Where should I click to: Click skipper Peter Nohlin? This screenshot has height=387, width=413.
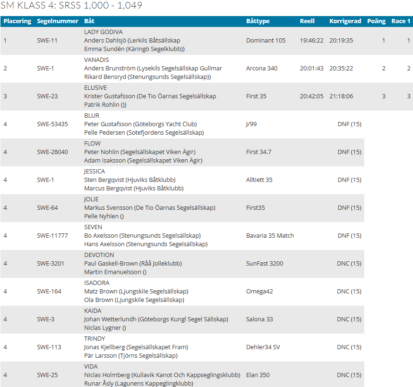[x=102, y=152]
